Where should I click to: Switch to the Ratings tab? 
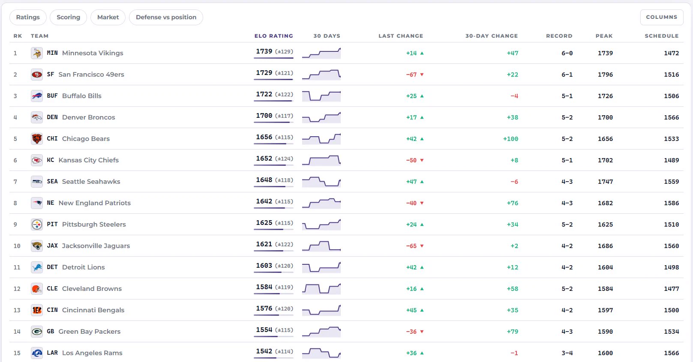(28, 17)
